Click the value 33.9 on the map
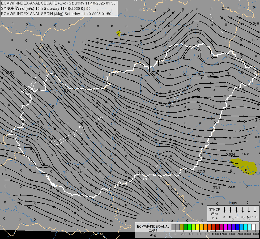Viewport: 260px width, 239px height. [216, 187]
